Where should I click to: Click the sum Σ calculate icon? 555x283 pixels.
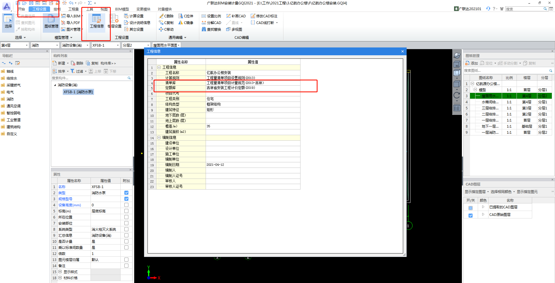pos(90,3)
